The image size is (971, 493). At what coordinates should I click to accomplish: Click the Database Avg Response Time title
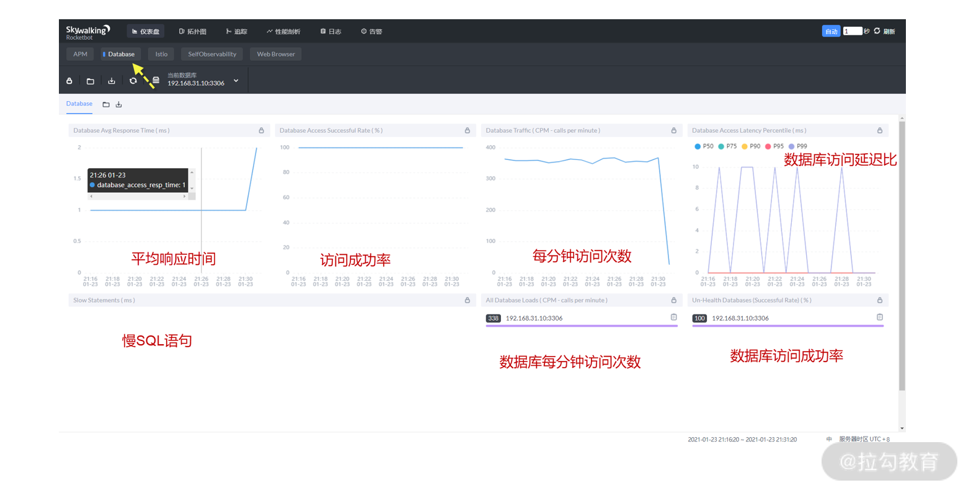[122, 130]
